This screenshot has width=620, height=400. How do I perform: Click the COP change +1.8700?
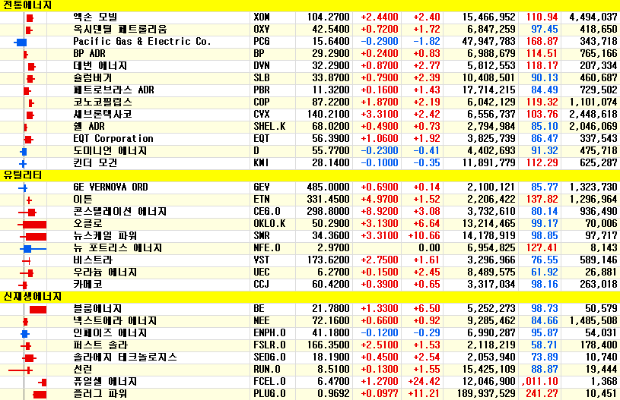tap(379, 102)
